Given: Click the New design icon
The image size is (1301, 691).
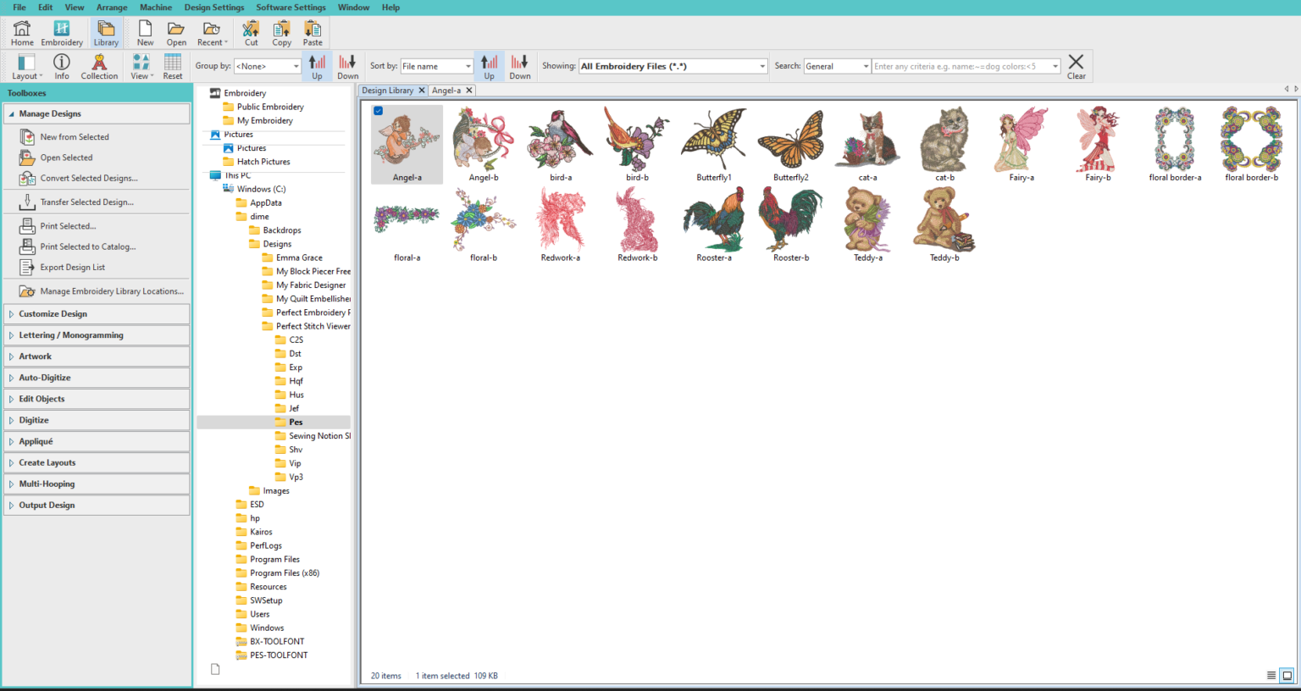Looking at the screenshot, I should pos(144,32).
